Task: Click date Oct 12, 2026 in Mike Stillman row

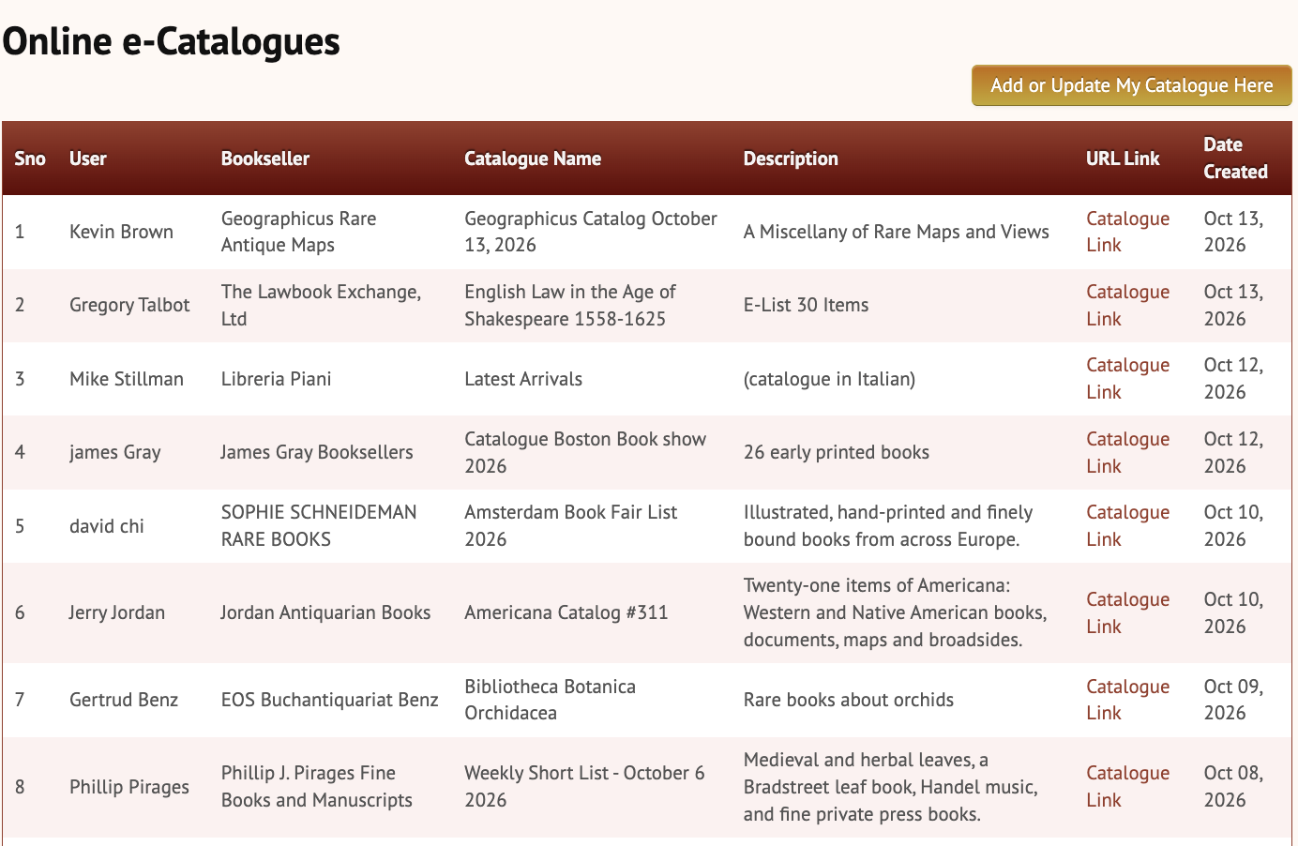Action: tap(1234, 379)
